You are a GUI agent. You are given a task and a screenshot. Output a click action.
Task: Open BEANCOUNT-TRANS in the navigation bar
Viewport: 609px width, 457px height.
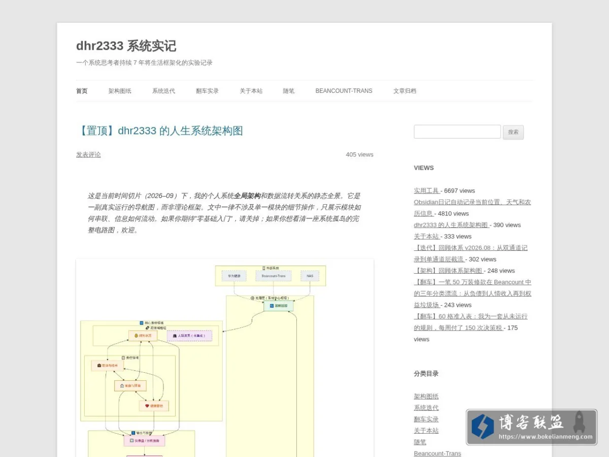[344, 91]
